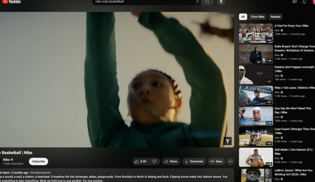The image size is (315, 182).
Task: Dislike the video with the thumbs down
Action: [x=154, y=161]
